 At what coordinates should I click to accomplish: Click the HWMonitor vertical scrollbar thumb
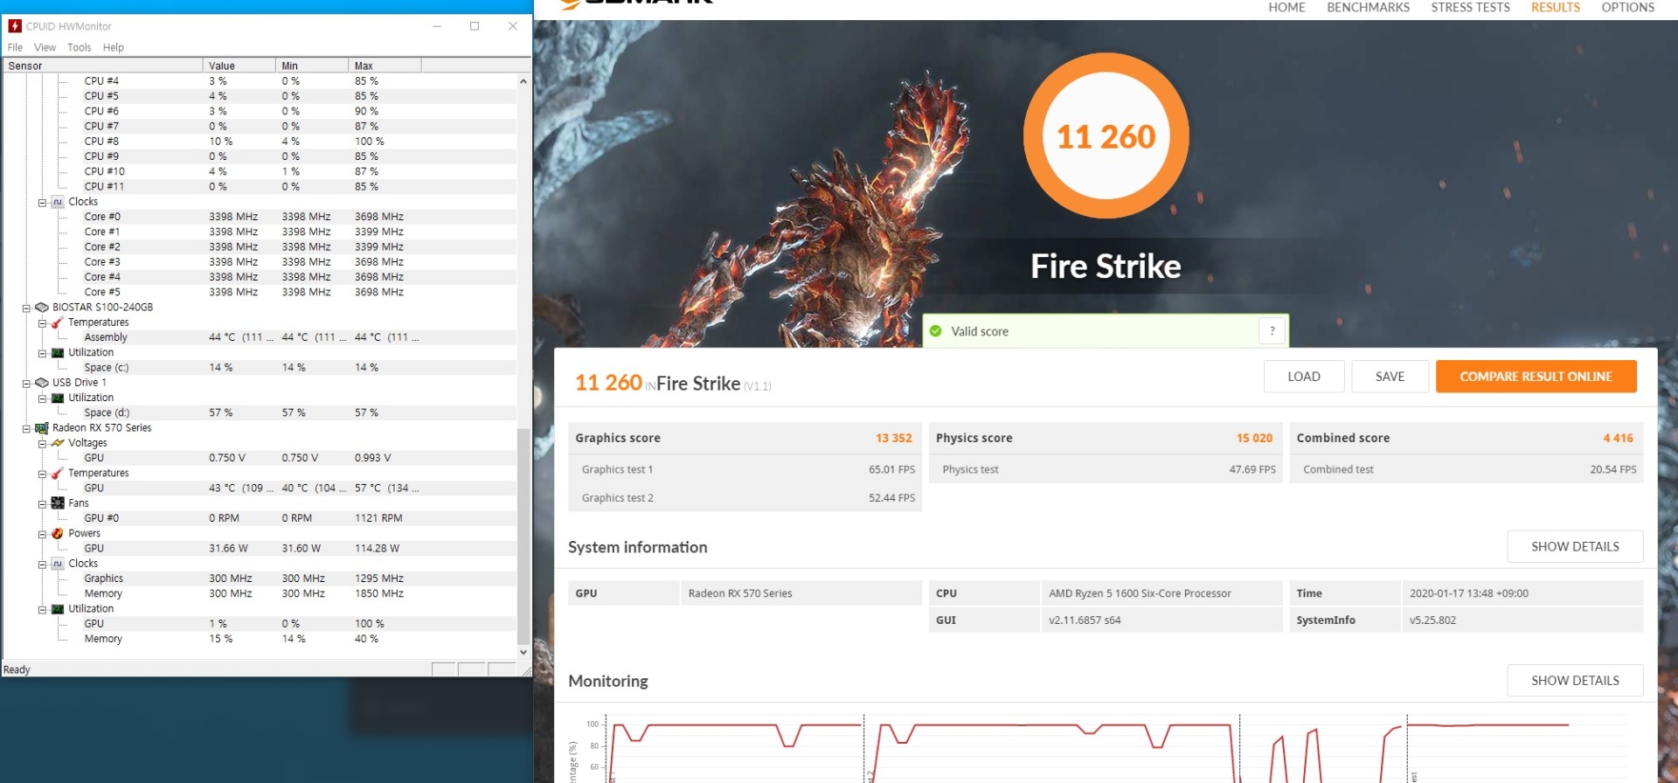coord(523,535)
